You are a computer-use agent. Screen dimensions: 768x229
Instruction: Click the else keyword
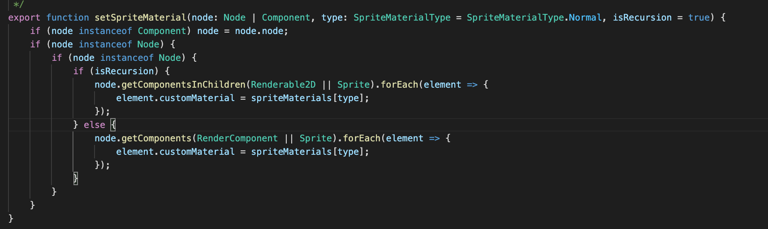[95, 125]
